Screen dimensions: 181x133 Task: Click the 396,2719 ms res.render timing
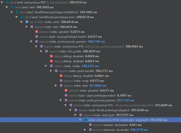coord(139,130)
